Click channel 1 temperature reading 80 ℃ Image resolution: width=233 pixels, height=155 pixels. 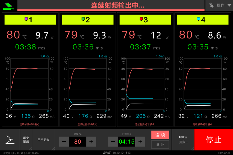point(17,35)
